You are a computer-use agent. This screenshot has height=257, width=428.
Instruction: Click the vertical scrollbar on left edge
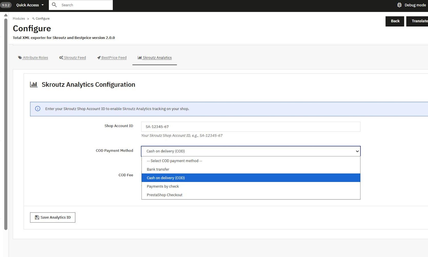coord(6,123)
